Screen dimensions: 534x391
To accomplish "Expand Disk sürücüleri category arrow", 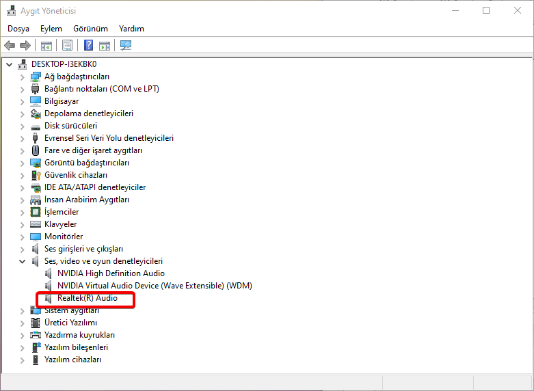I will [x=22, y=126].
